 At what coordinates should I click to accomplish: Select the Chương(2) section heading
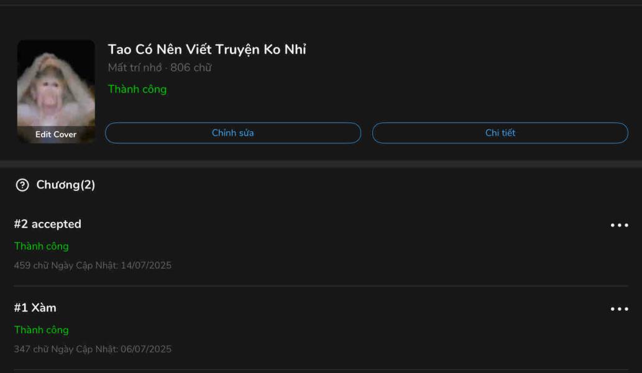[65, 185]
